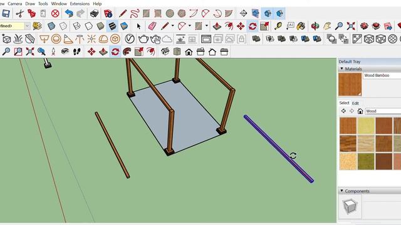Open the layer selection combo box arrow

(27, 26)
